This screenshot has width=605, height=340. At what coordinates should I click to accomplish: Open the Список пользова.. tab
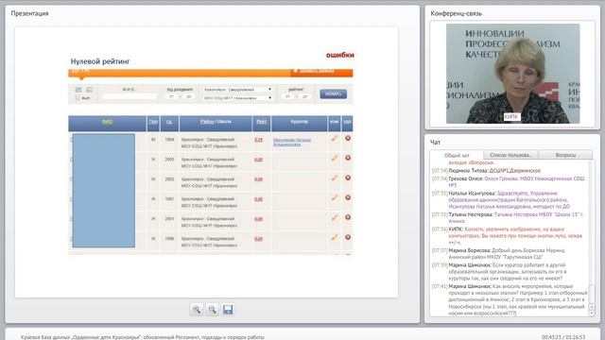[x=510, y=155]
